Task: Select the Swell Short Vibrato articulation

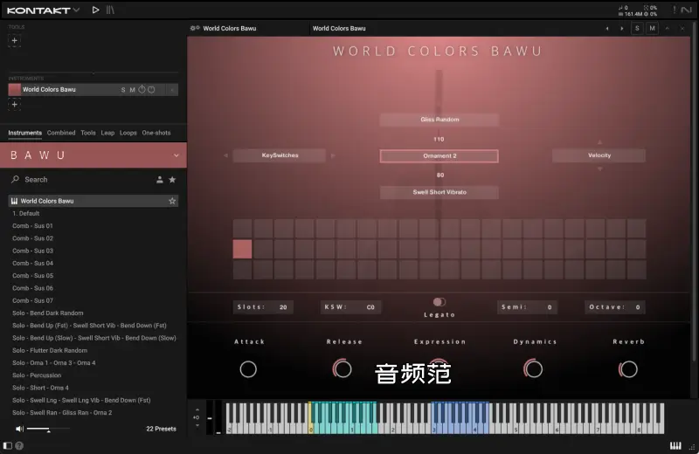Action: 439,192
